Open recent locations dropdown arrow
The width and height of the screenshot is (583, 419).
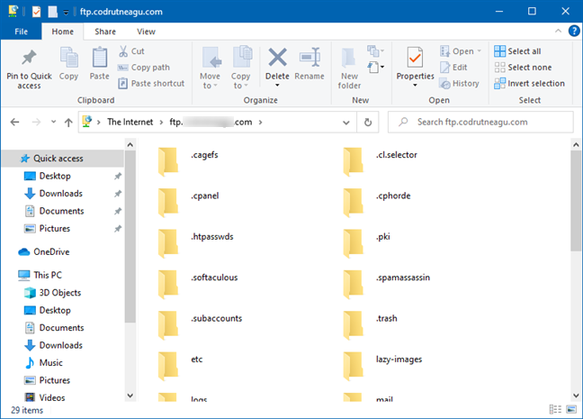(54, 122)
